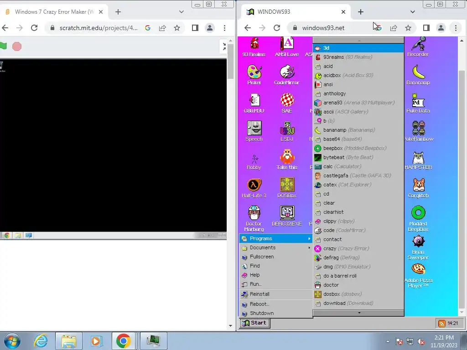Launch the SAE desktop icon

click(286, 103)
